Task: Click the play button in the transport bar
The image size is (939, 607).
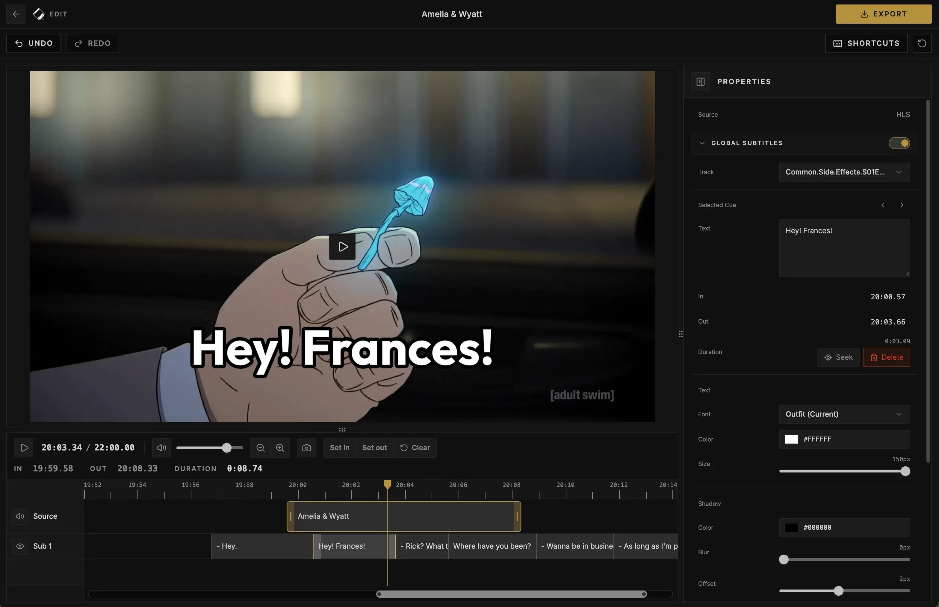Action: coord(24,448)
